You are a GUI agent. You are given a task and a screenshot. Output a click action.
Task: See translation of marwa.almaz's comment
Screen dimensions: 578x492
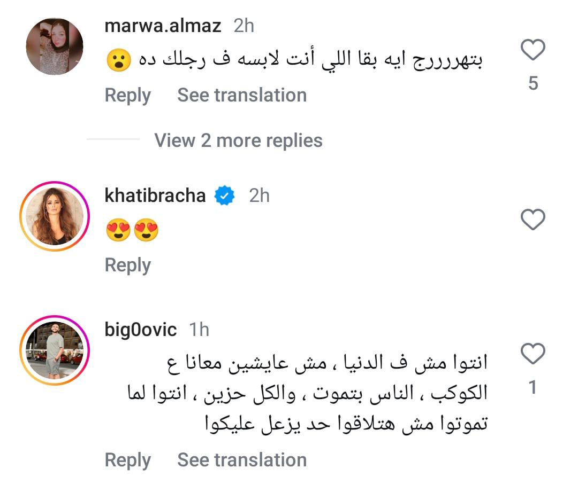242,96
